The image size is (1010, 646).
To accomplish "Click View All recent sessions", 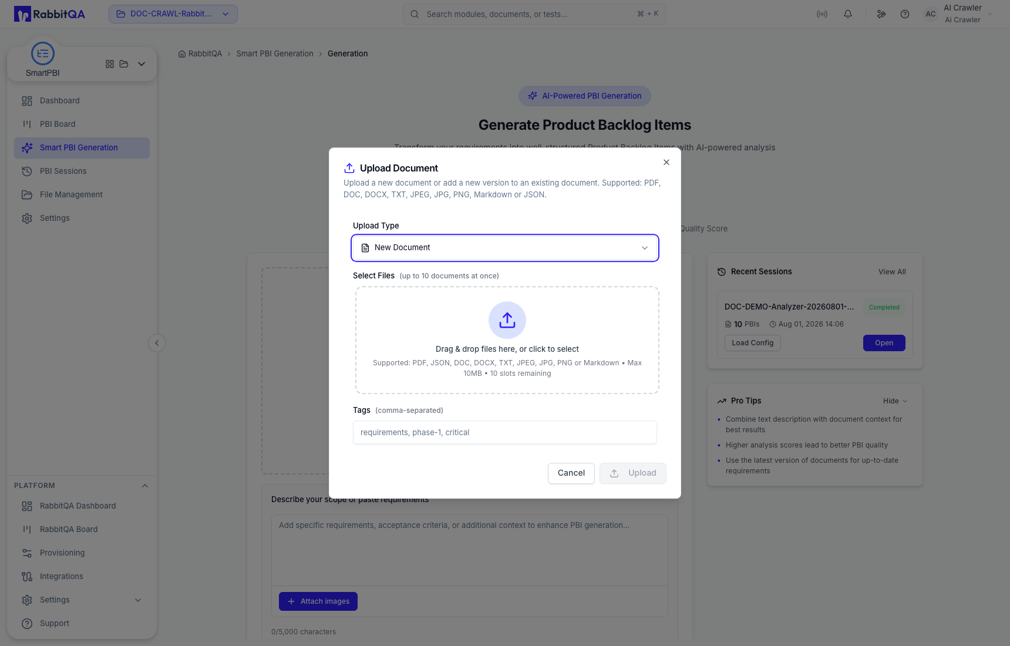I will [892, 272].
